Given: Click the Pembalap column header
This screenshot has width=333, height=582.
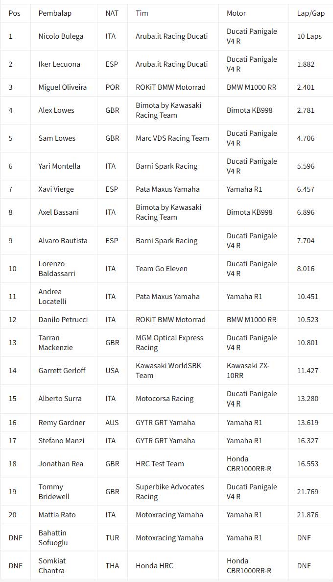Looking at the screenshot, I should point(55,13).
